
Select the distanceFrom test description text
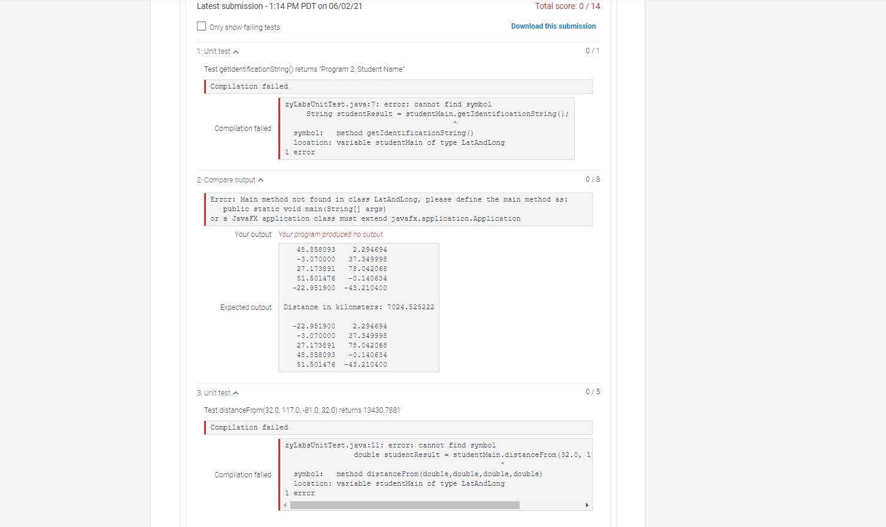pyautogui.click(x=302, y=410)
